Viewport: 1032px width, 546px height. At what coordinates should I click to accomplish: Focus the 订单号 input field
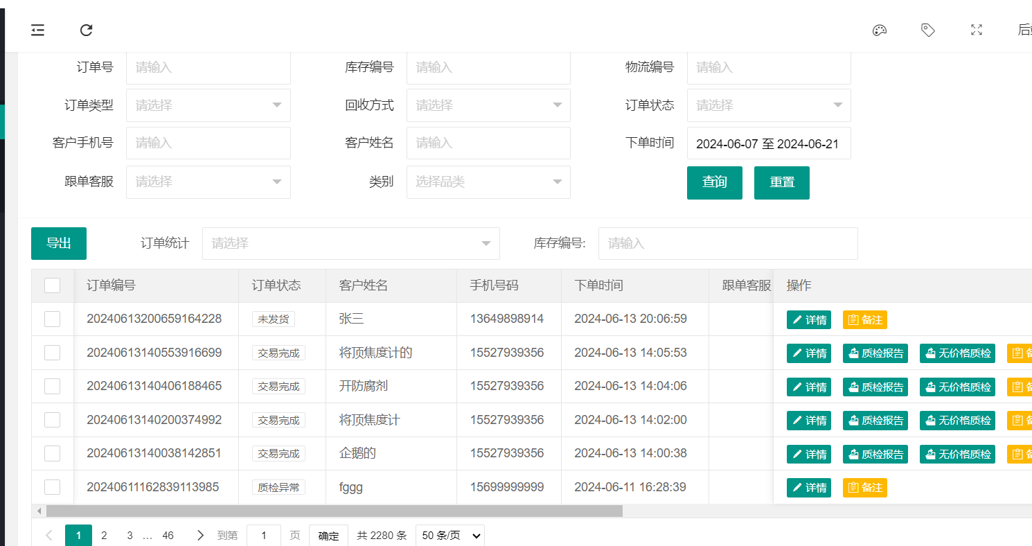(x=208, y=68)
